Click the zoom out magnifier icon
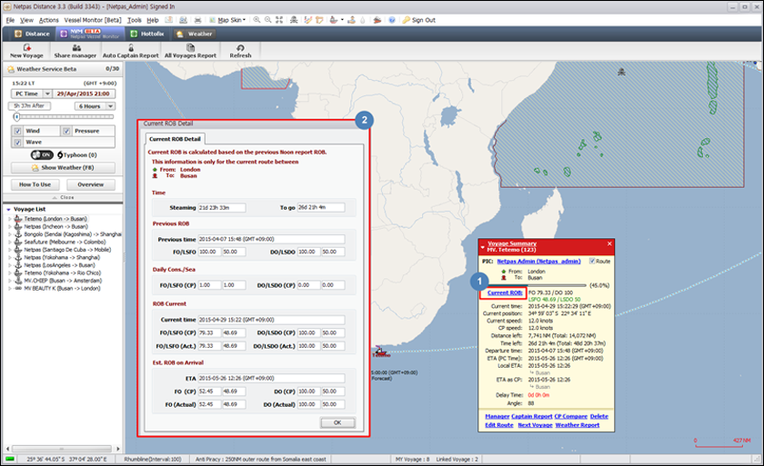This screenshot has height=466, width=764. 268,20
